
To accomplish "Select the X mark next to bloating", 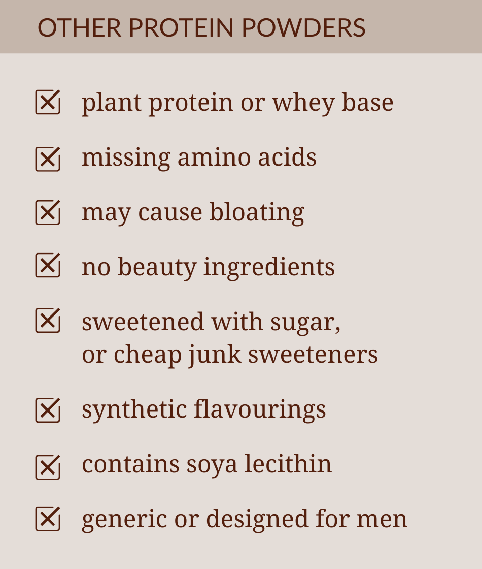I will click(48, 212).
